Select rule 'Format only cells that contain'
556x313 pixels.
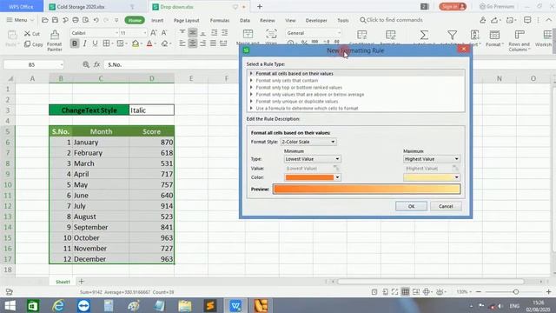355,81
